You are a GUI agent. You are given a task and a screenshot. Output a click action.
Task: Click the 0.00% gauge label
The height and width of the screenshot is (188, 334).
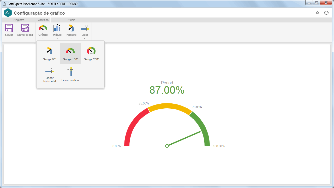click(117, 146)
